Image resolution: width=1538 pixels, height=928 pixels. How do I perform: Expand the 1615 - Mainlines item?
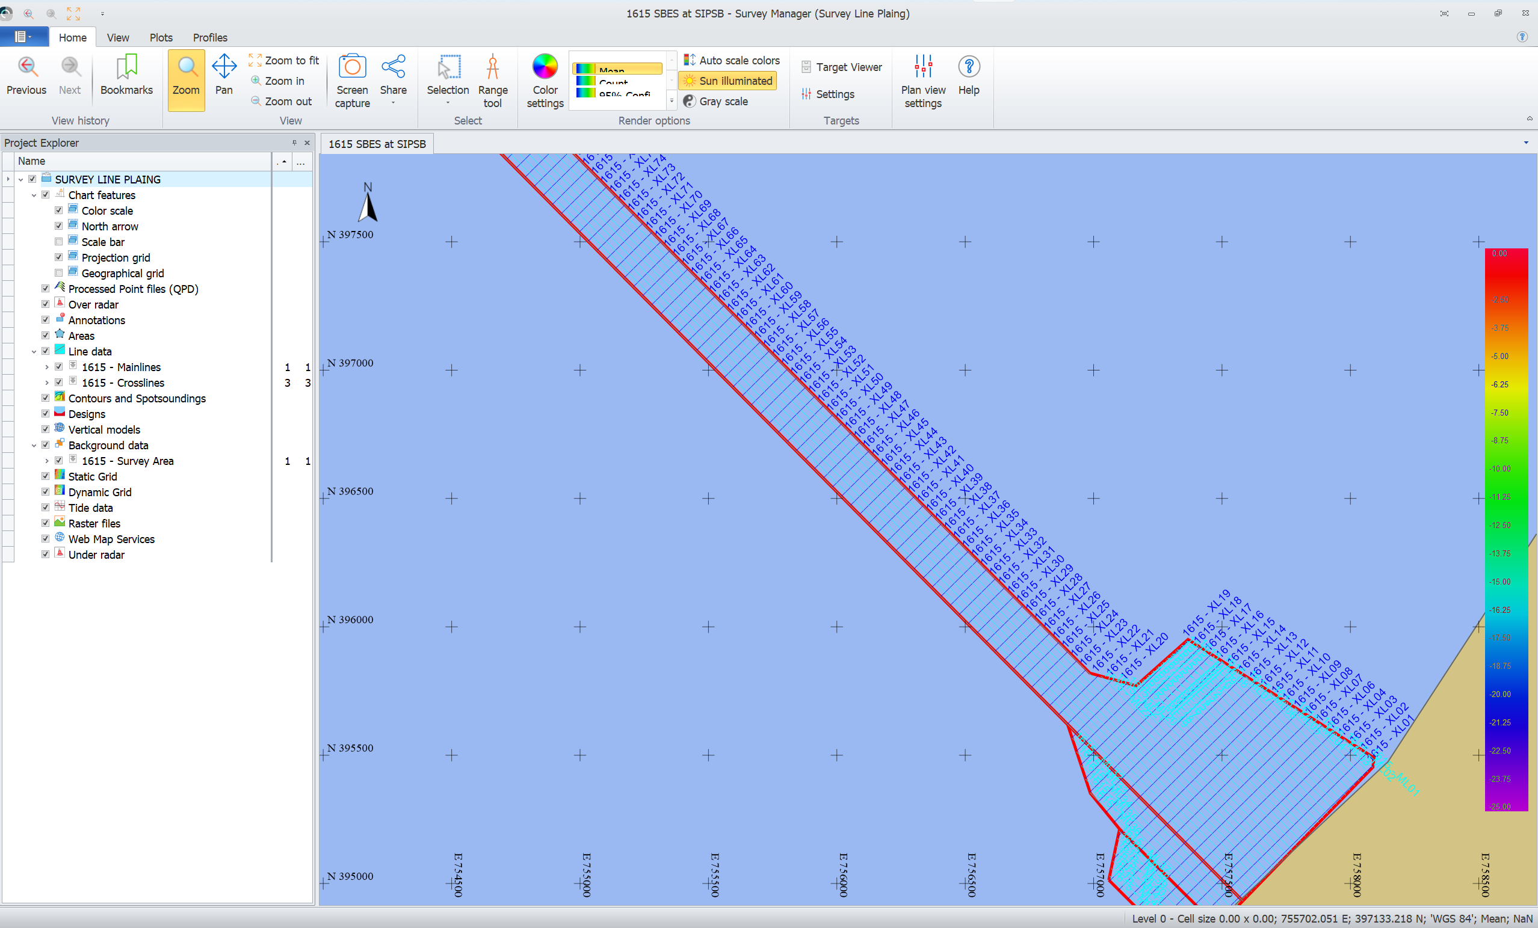click(47, 367)
